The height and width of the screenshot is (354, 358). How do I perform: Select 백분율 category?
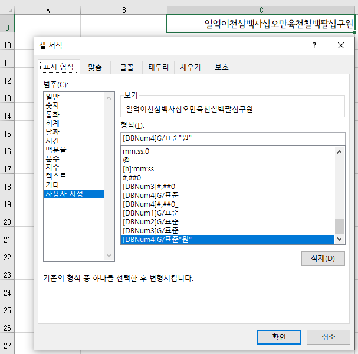click(x=74, y=150)
